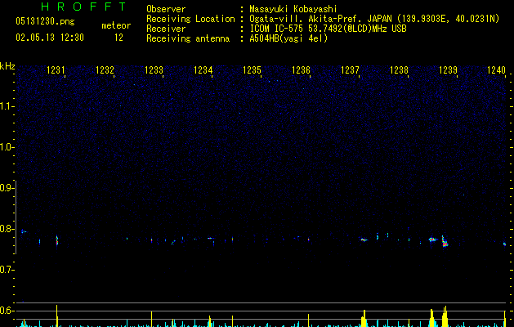Click the meteor label

pyautogui.click(x=116, y=25)
